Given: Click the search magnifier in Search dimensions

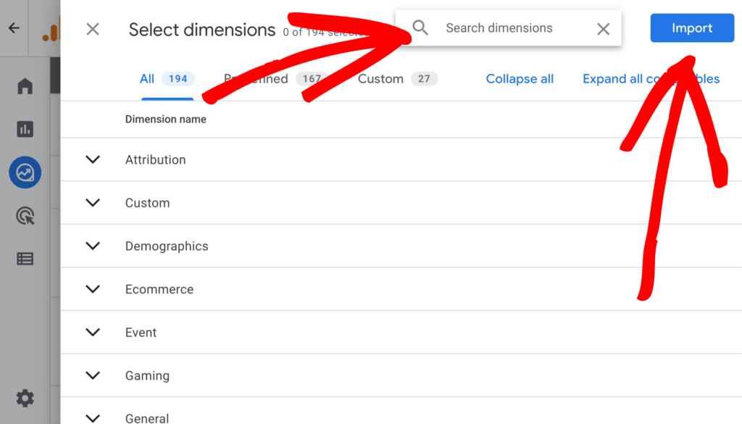Looking at the screenshot, I should coord(420,28).
